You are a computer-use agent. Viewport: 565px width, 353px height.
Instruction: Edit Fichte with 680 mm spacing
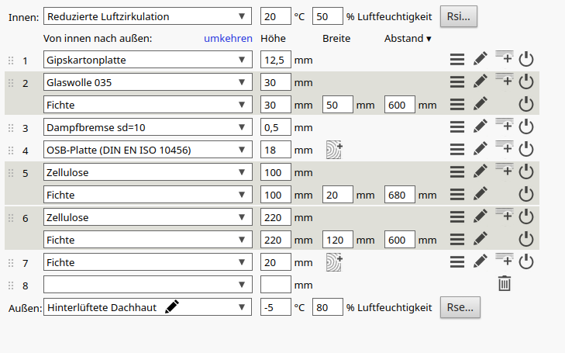[481, 194]
